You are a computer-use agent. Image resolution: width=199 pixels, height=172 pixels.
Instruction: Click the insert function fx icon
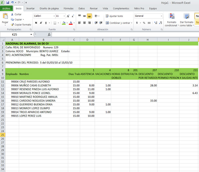click(49, 35)
